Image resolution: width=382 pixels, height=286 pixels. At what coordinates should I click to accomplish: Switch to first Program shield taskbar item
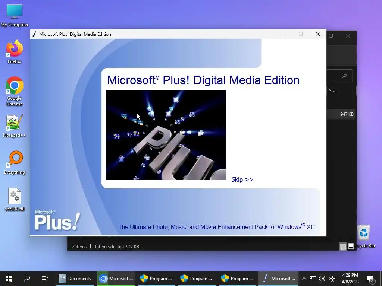(156, 279)
